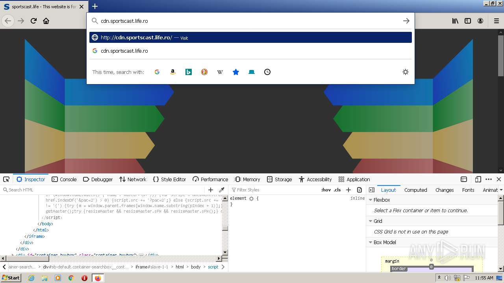Open the Accessibility tab
504x283 pixels.
point(315,179)
